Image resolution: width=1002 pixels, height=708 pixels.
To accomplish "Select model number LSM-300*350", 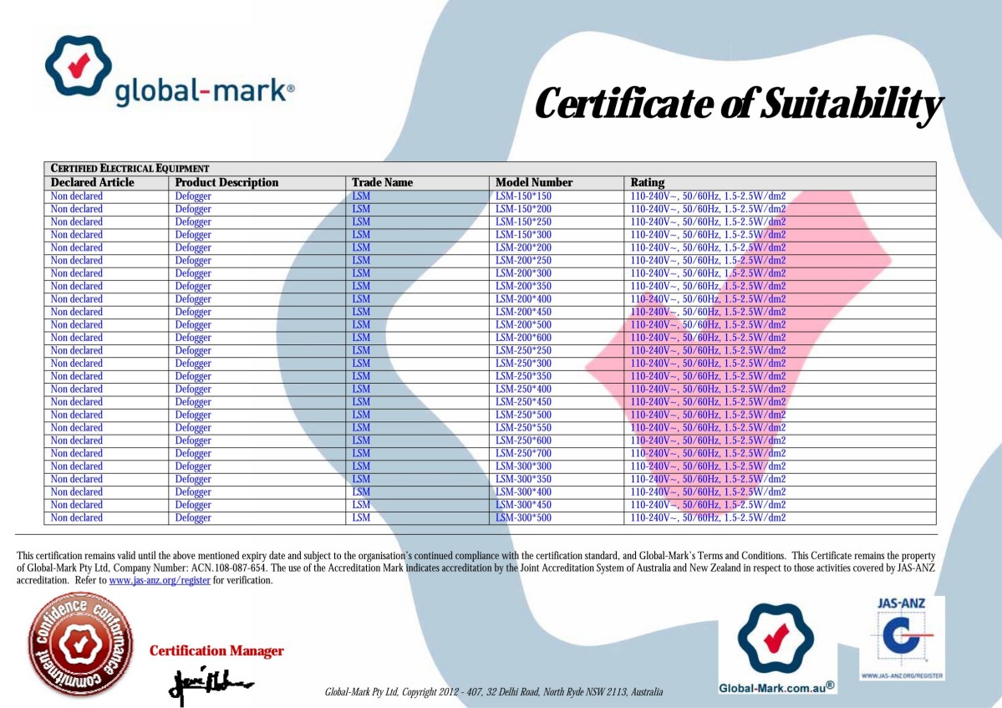I will 523,479.
